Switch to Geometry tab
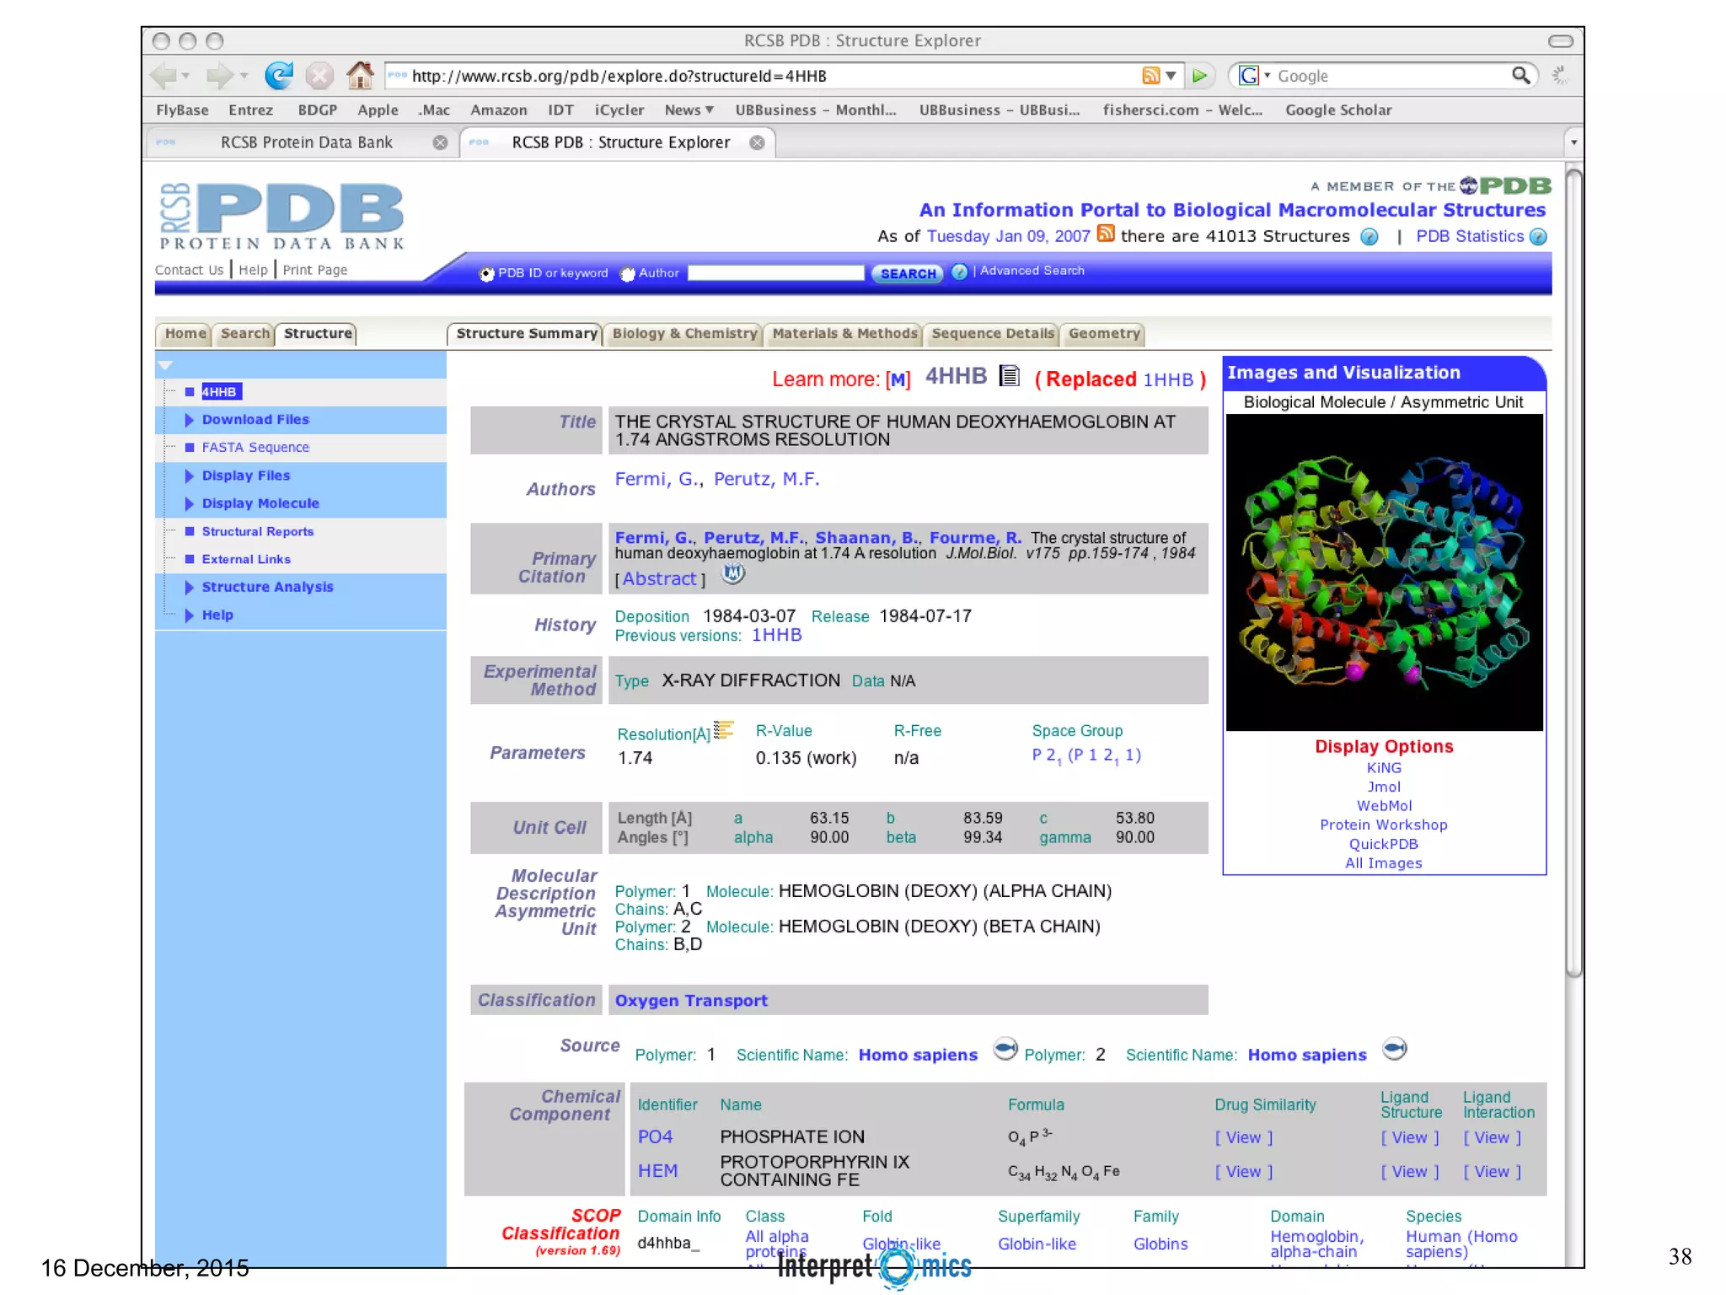The height and width of the screenshot is (1295, 1726). tap(1103, 334)
